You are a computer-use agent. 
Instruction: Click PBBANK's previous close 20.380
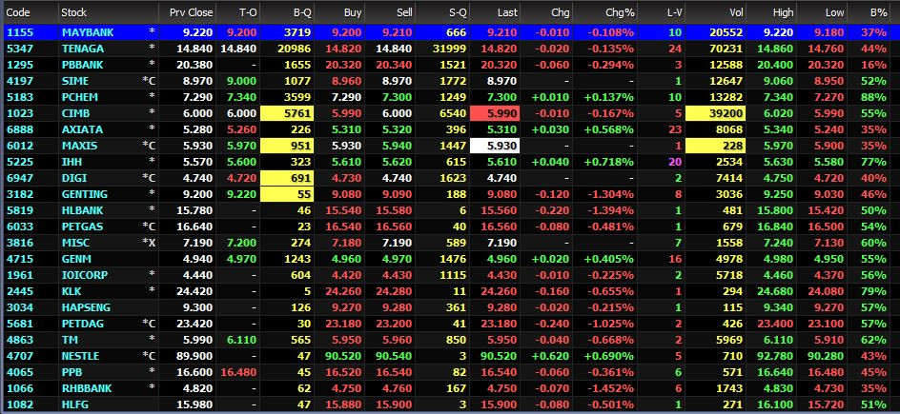coord(194,65)
